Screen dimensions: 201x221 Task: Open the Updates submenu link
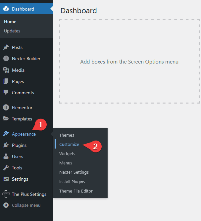pos(12,31)
